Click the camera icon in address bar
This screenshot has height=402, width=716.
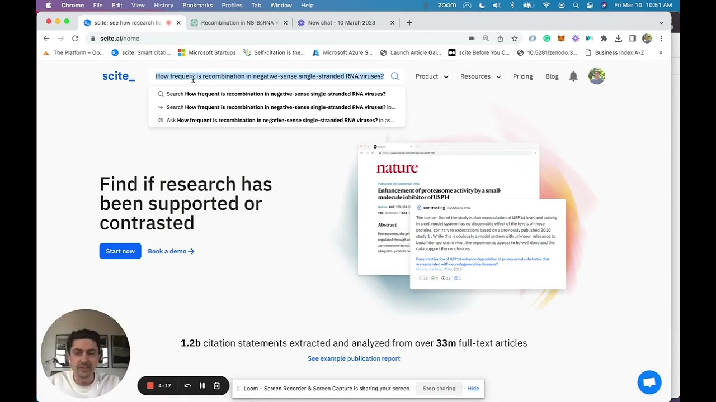(472, 39)
